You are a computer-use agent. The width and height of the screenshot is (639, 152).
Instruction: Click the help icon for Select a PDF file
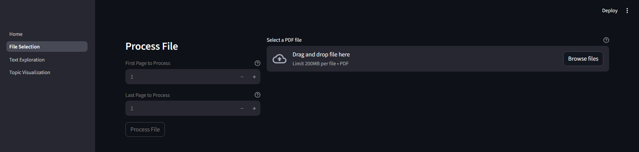tap(606, 40)
